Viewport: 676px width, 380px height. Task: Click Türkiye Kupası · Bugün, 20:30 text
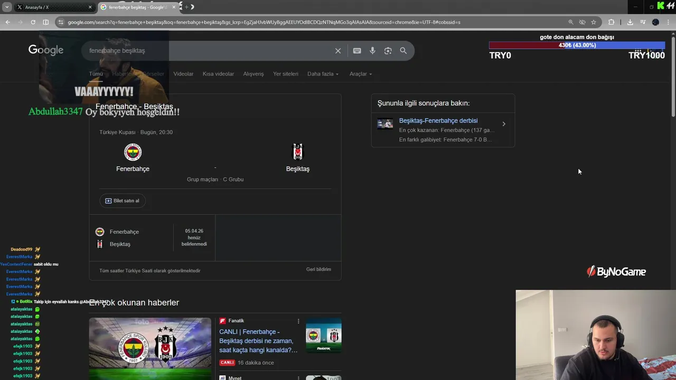click(136, 132)
